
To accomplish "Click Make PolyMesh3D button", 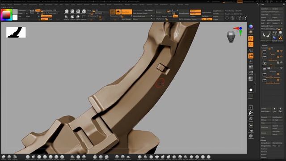I will pos(275,20).
